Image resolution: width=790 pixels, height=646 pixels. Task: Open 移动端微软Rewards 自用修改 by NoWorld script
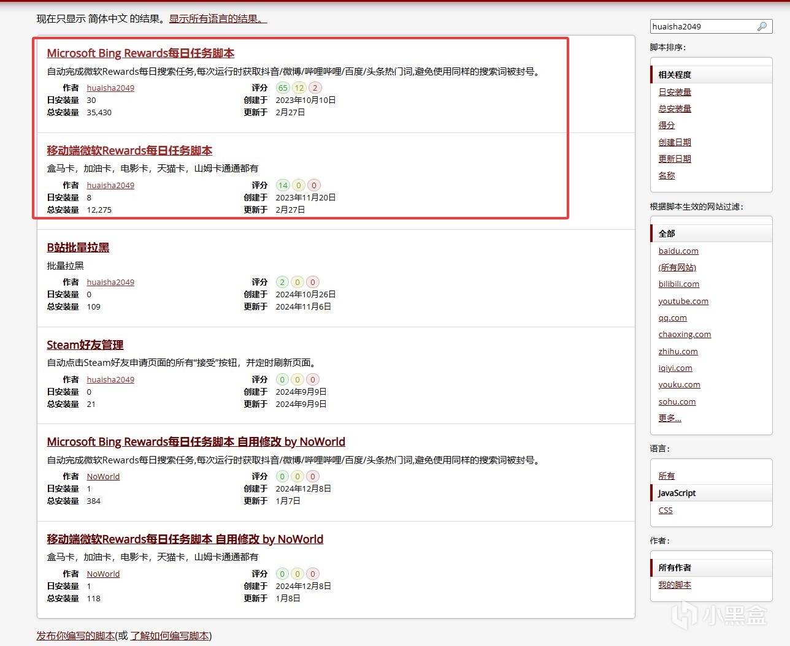click(185, 539)
